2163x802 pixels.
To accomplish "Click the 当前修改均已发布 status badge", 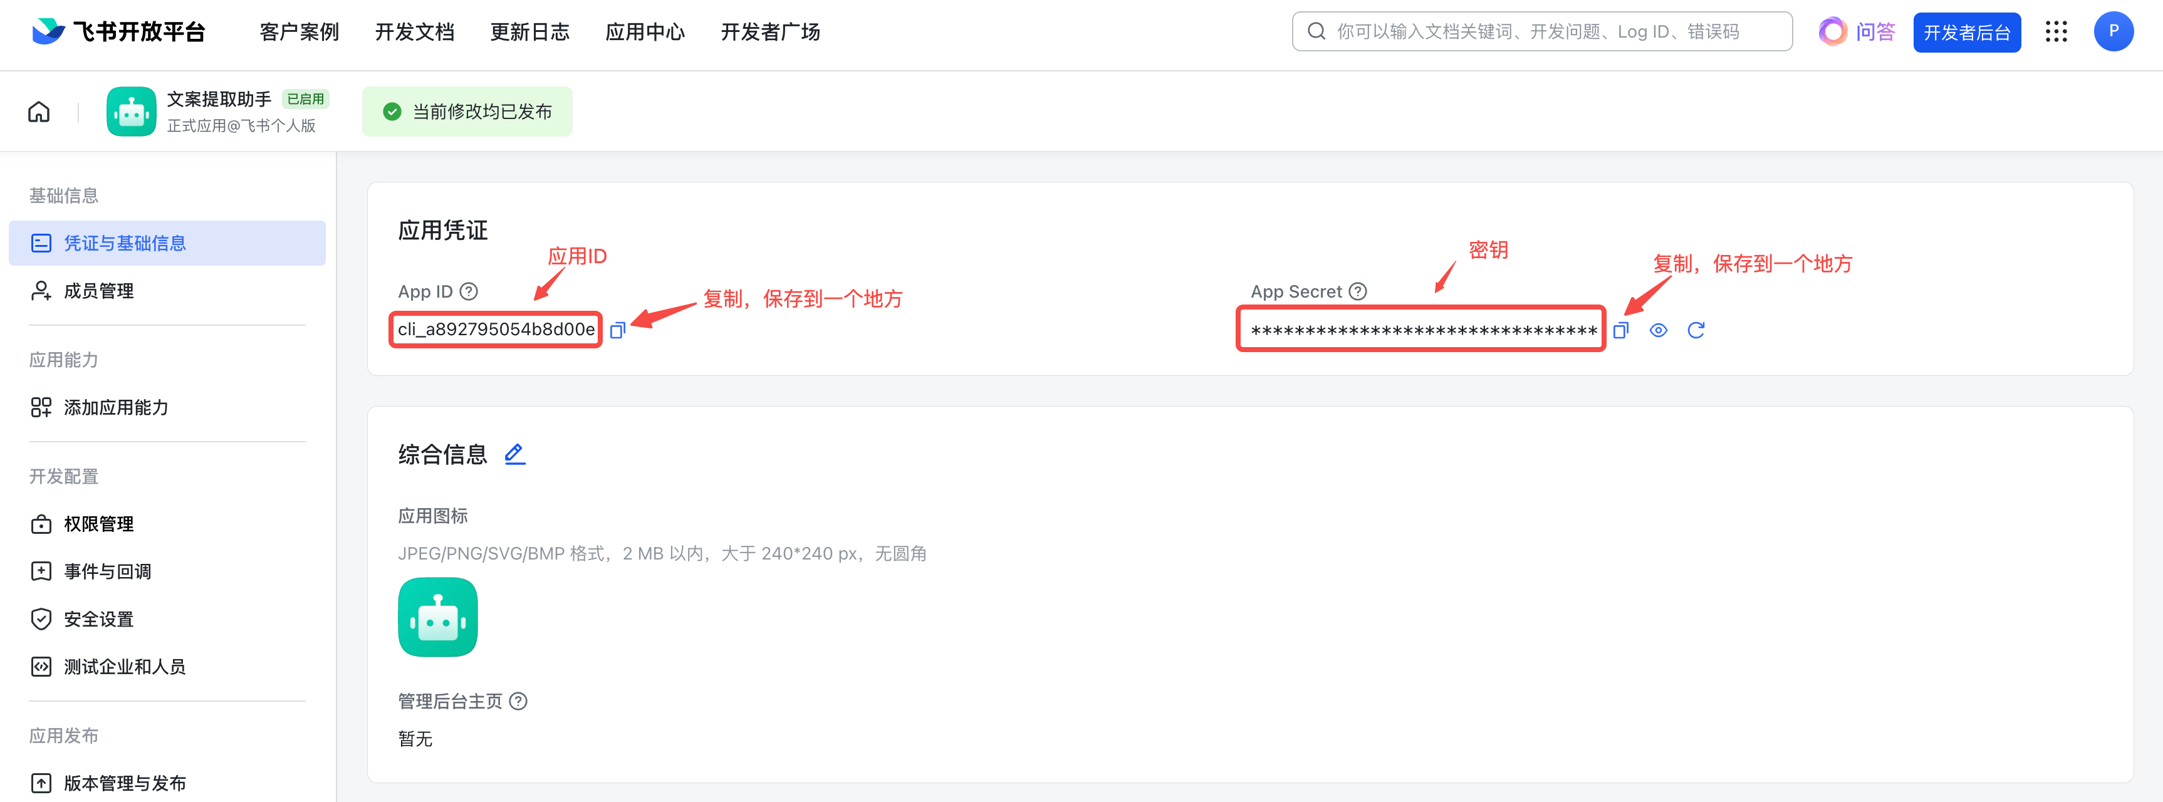I will coord(467,112).
